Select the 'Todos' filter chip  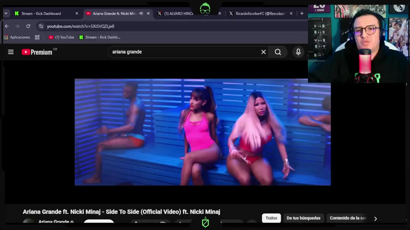pyautogui.click(x=271, y=218)
